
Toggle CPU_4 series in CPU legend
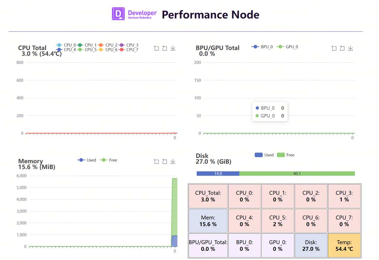click(x=66, y=50)
